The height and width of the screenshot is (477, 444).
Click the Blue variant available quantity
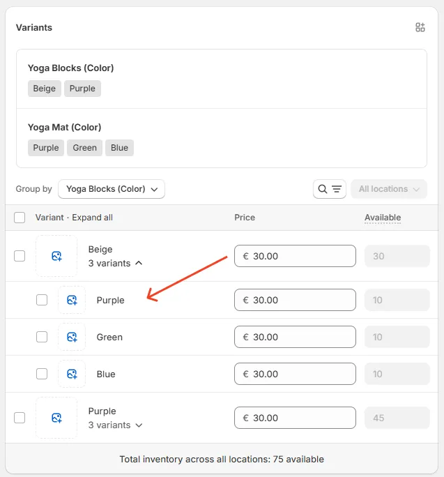(397, 374)
